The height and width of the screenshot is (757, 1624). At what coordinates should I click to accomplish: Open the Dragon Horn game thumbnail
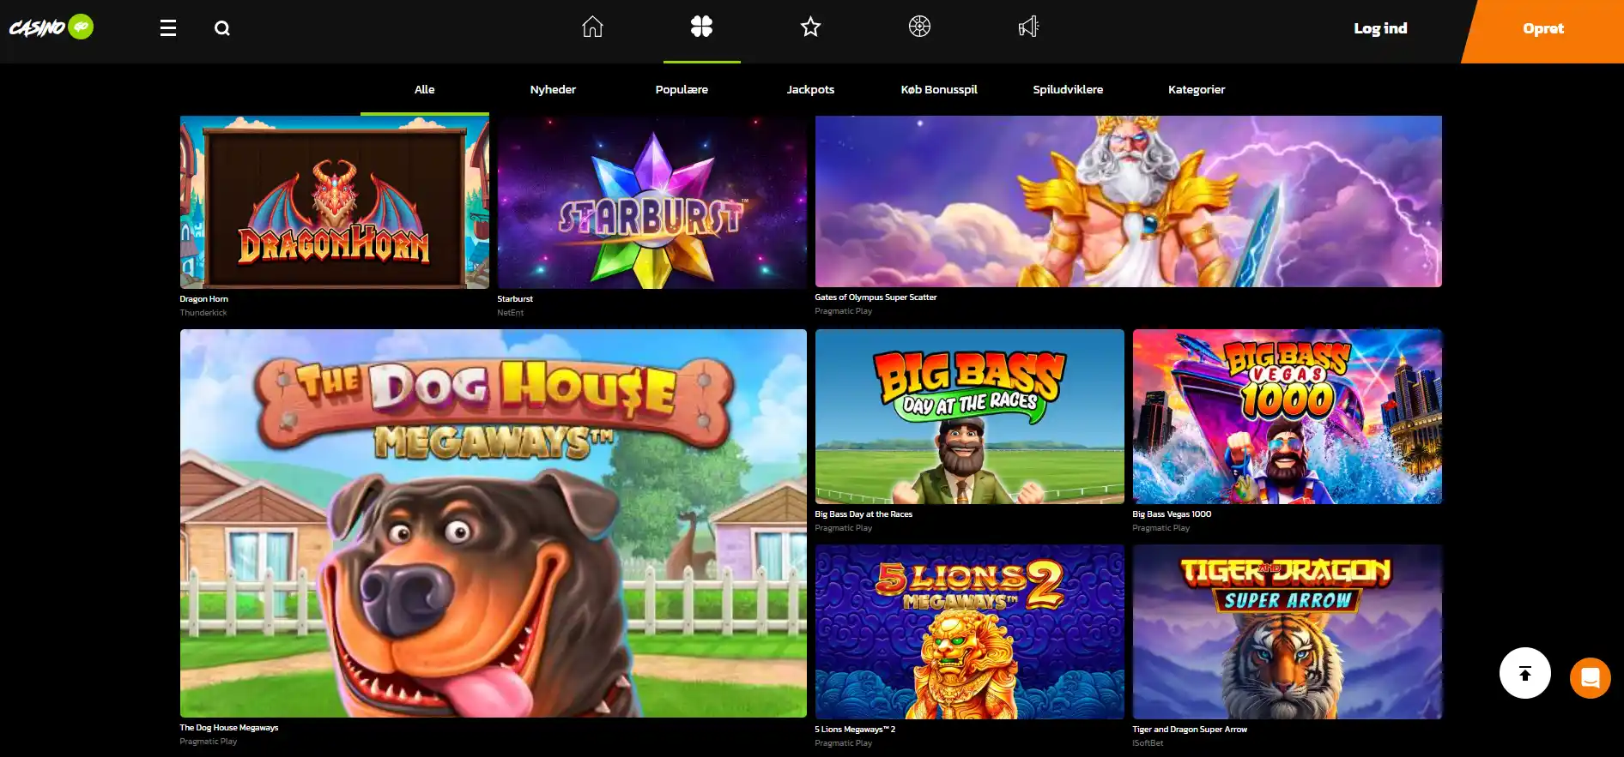335,202
